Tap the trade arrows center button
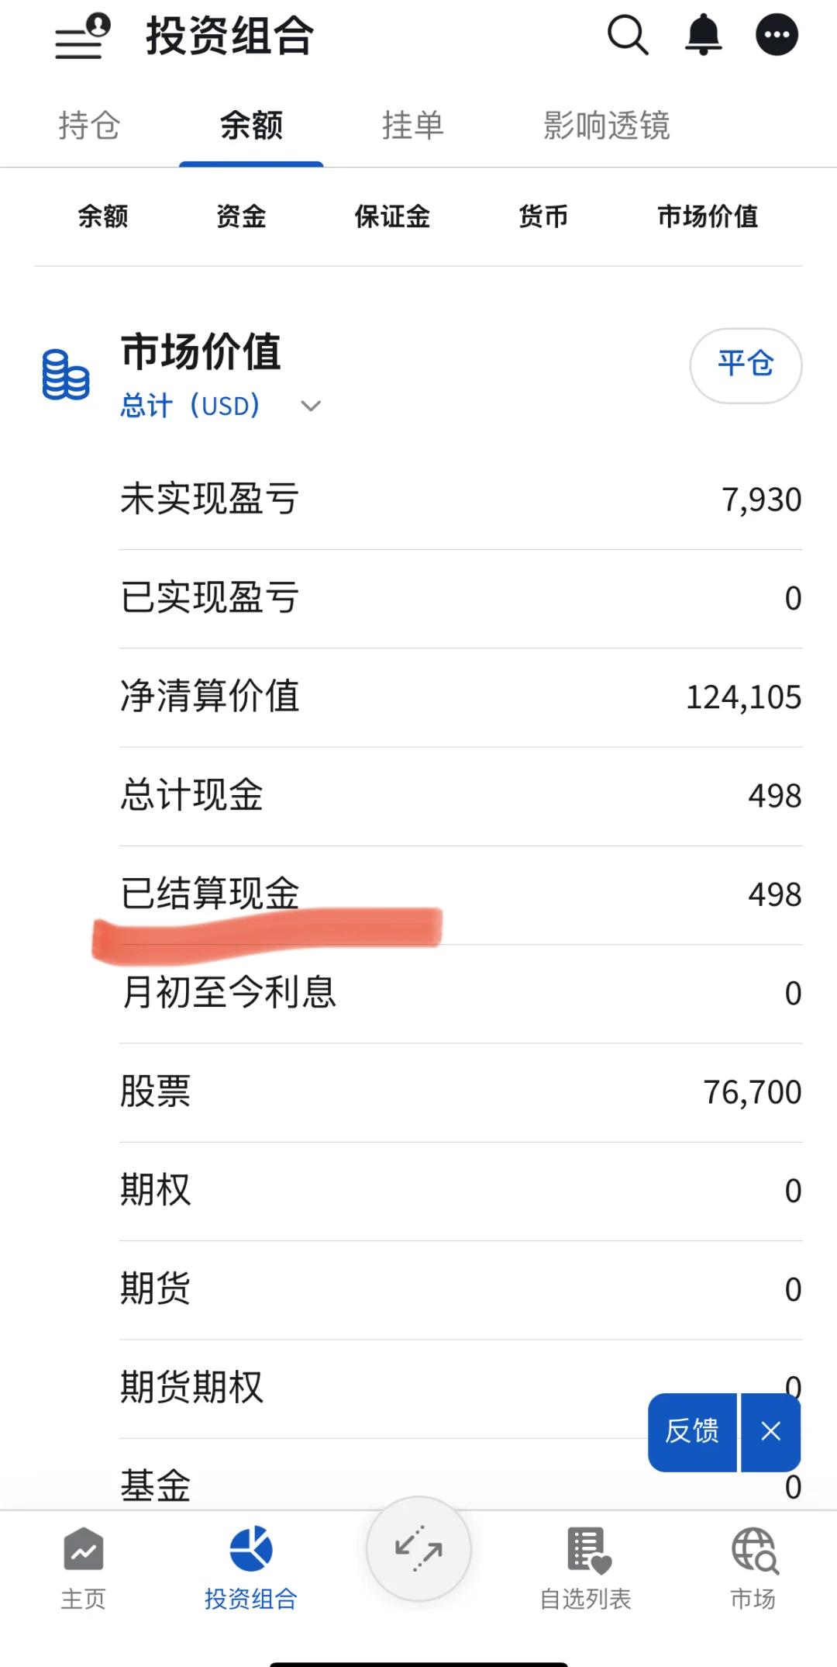This screenshot has width=837, height=1667. (418, 1549)
